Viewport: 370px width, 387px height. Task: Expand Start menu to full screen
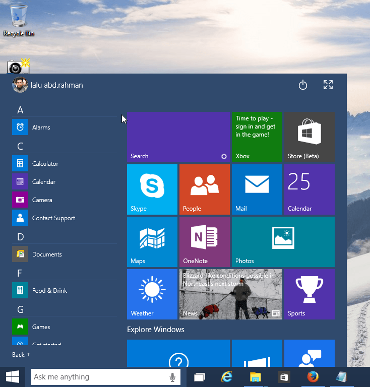(328, 85)
